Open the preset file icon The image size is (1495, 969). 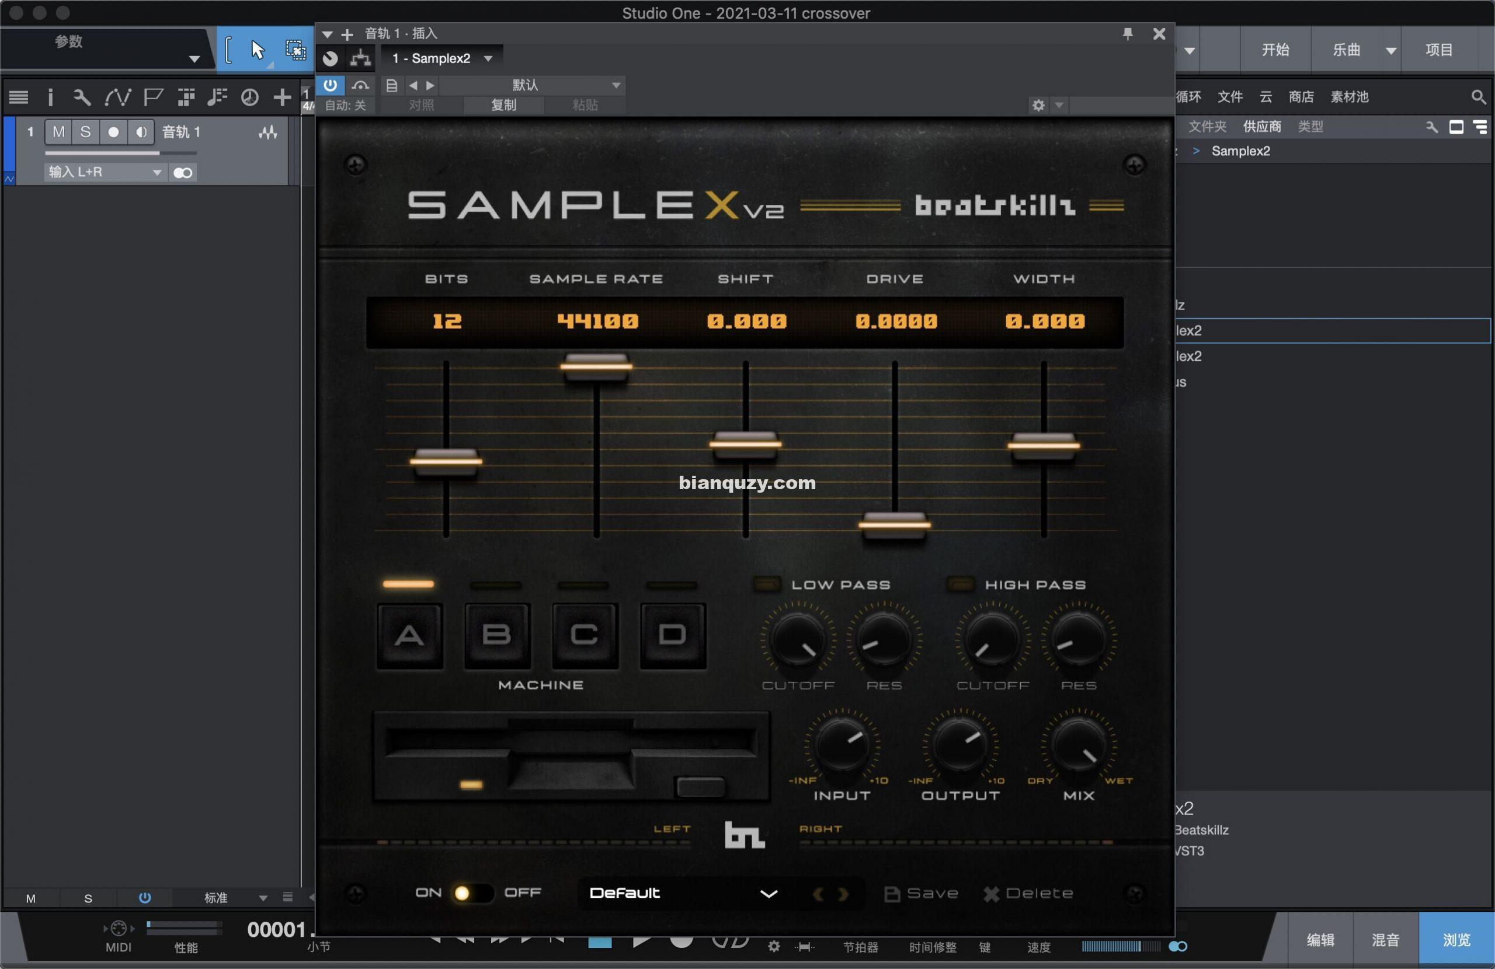click(391, 85)
